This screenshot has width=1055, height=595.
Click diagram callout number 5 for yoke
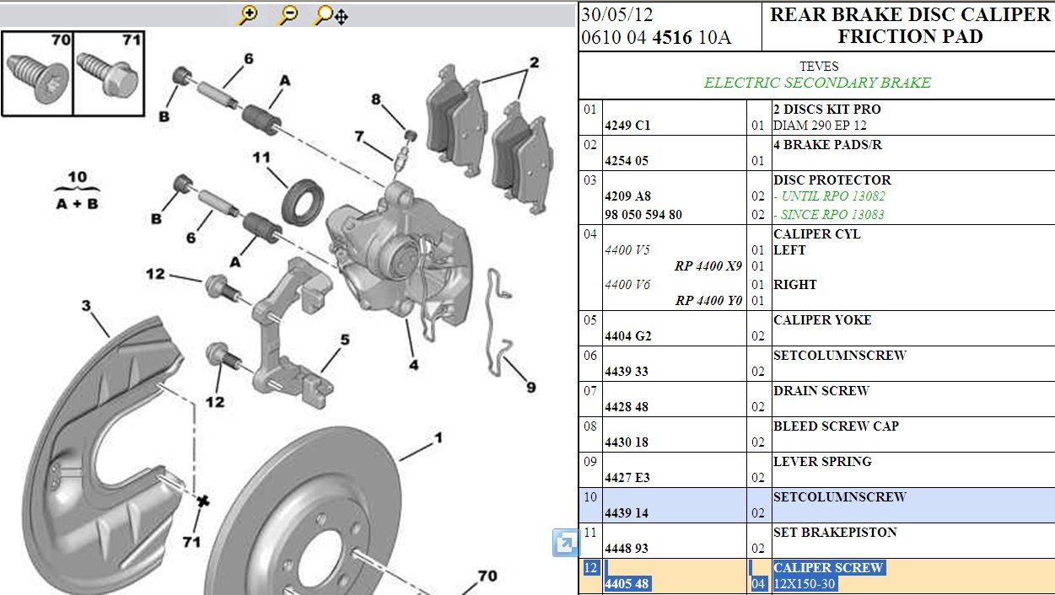[x=345, y=340]
